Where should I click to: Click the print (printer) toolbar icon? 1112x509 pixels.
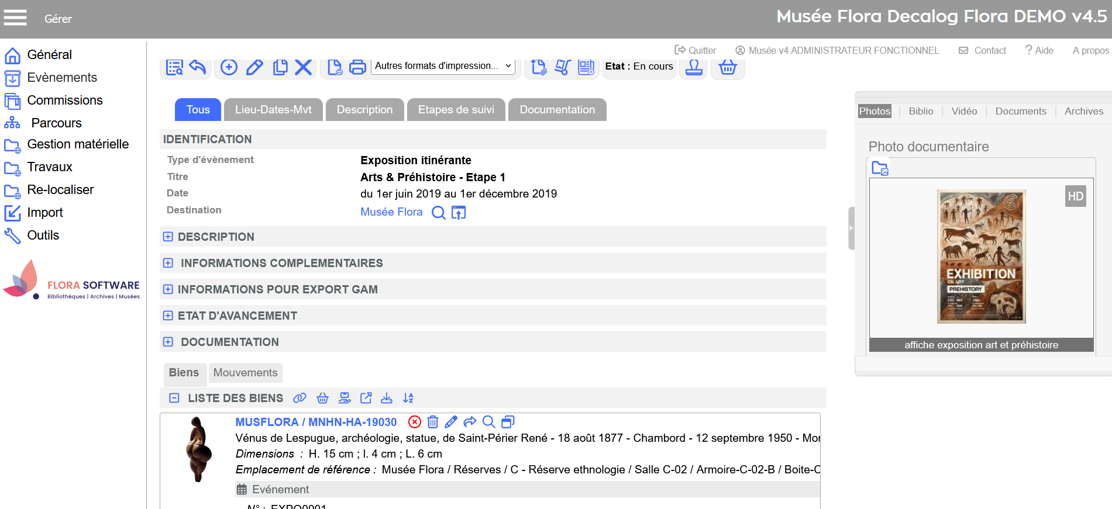(x=357, y=67)
